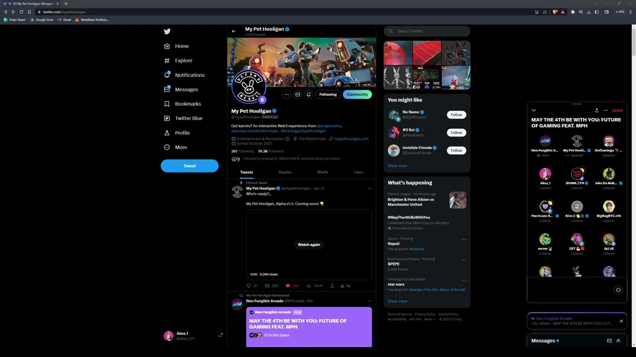Click the Following button on the profile
The image size is (636, 357).
(x=328, y=94)
